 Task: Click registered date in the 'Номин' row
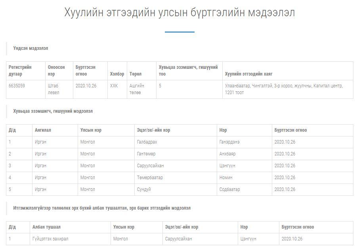pyautogui.click(x=285, y=178)
